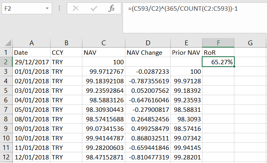Click the RoR header cell

click(218, 52)
